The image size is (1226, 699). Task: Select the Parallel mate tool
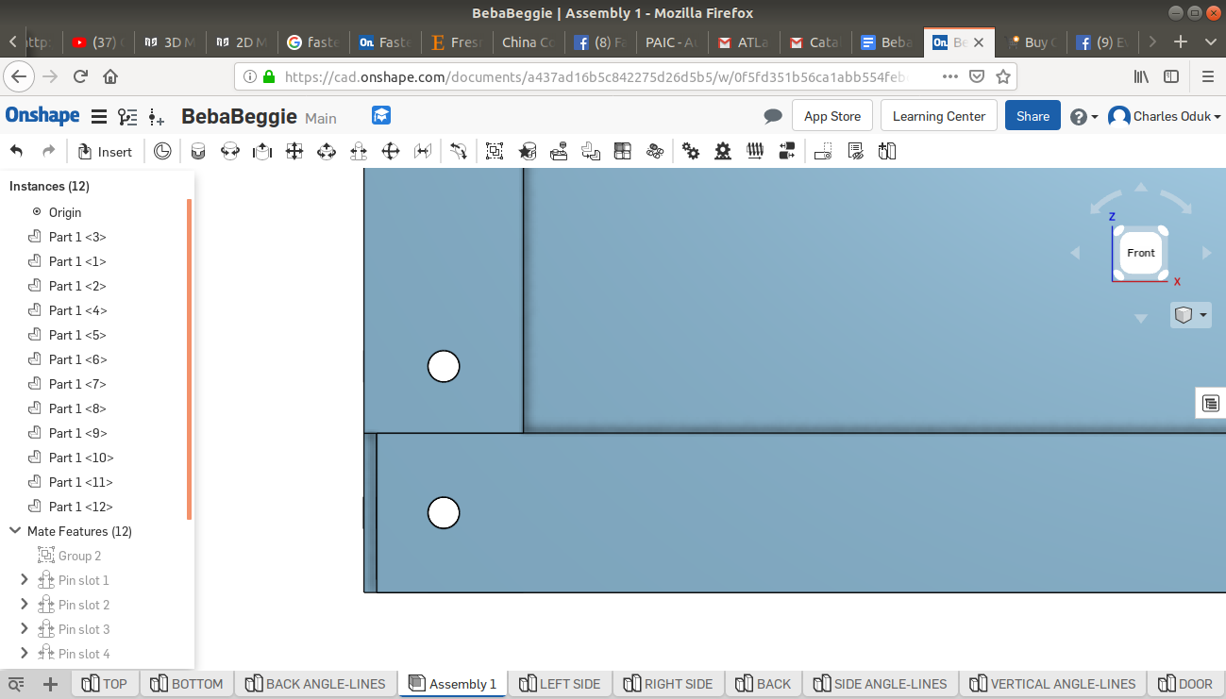click(423, 151)
